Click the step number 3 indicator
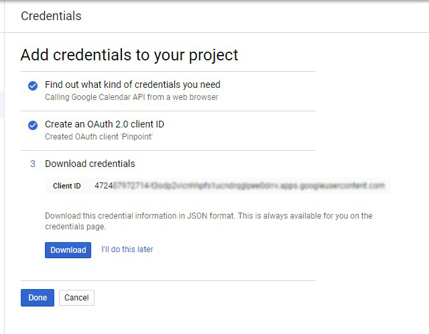 pyautogui.click(x=32, y=164)
